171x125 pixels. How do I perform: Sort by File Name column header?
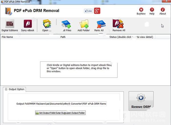pyautogui.click(x=30, y=37)
